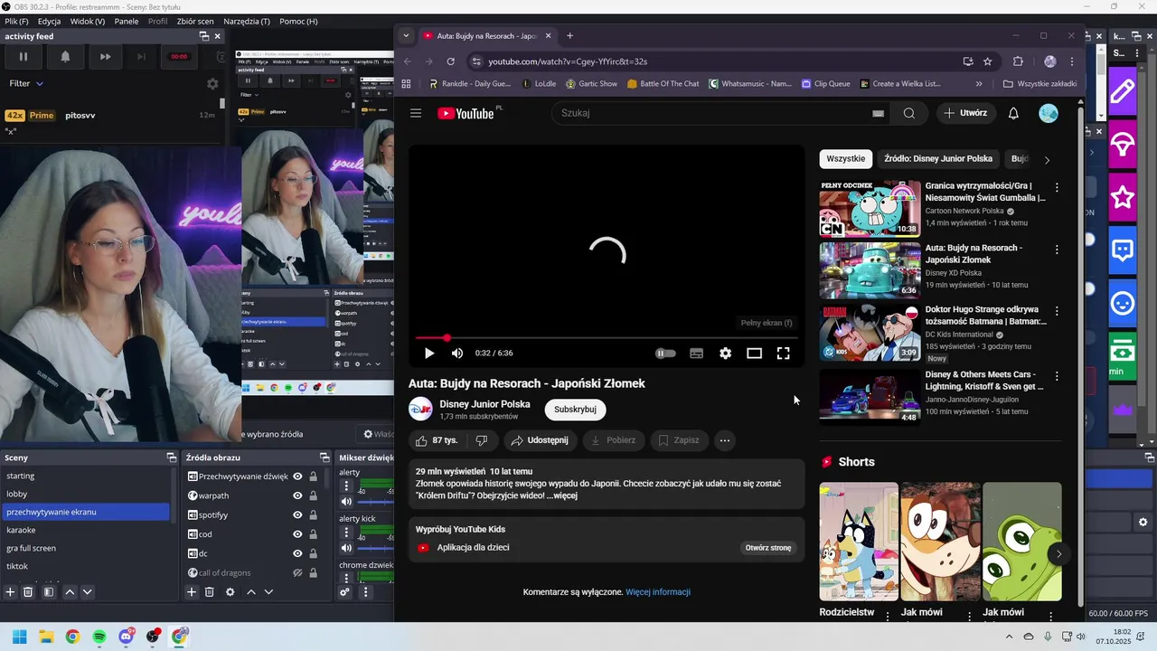Open YouTube notifications bell
Image resolution: width=1157 pixels, height=651 pixels.
tap(1013, 113)
